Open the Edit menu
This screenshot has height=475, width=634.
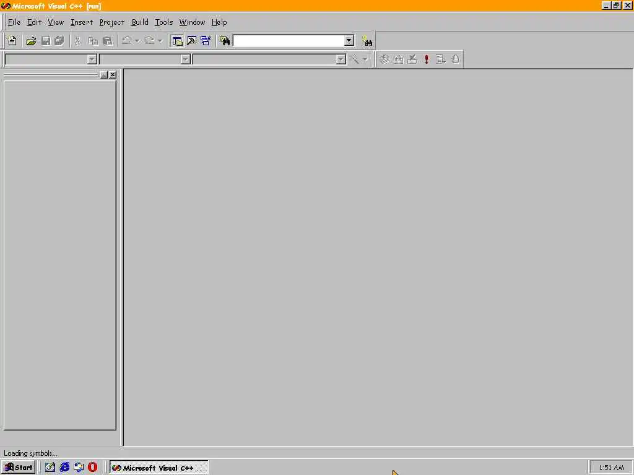(35, 22)
